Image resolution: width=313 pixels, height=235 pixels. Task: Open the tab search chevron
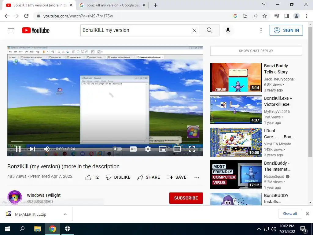264,4
